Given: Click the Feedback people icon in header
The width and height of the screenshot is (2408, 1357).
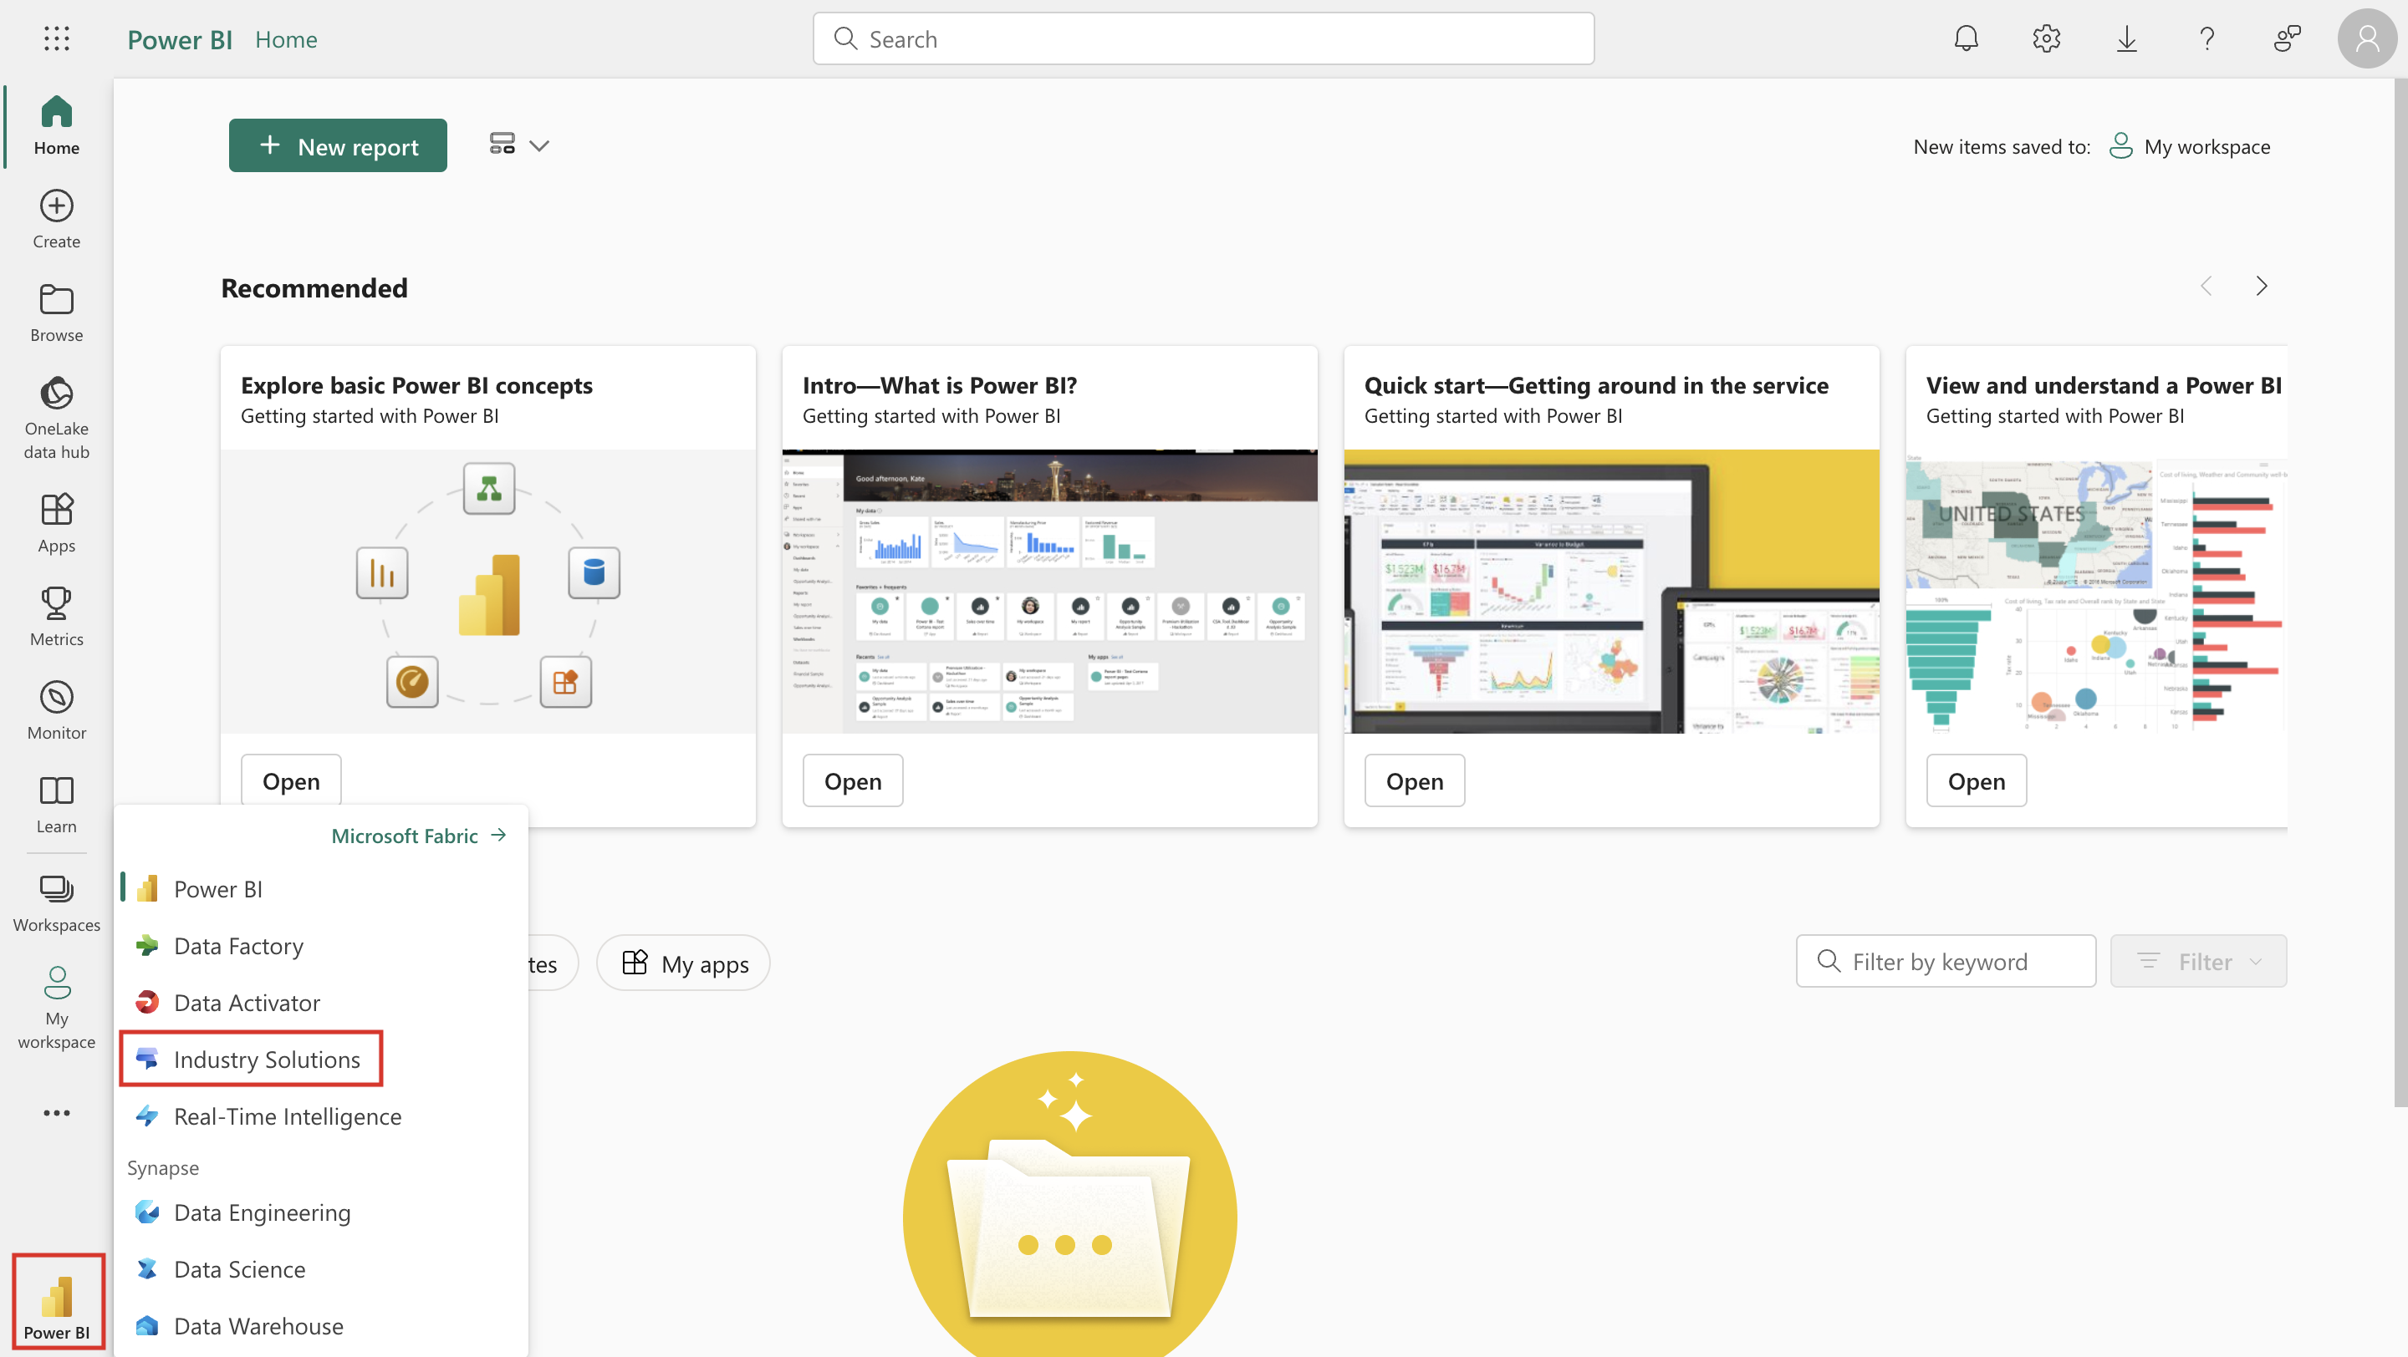Looking at the screenshot, I should click(x=2287, y=38).
